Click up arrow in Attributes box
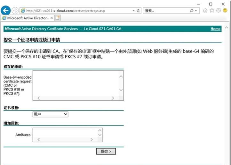 pos(100,130)
